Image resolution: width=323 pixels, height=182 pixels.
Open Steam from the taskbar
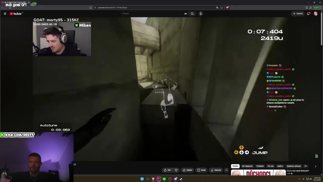click(181, 179)
